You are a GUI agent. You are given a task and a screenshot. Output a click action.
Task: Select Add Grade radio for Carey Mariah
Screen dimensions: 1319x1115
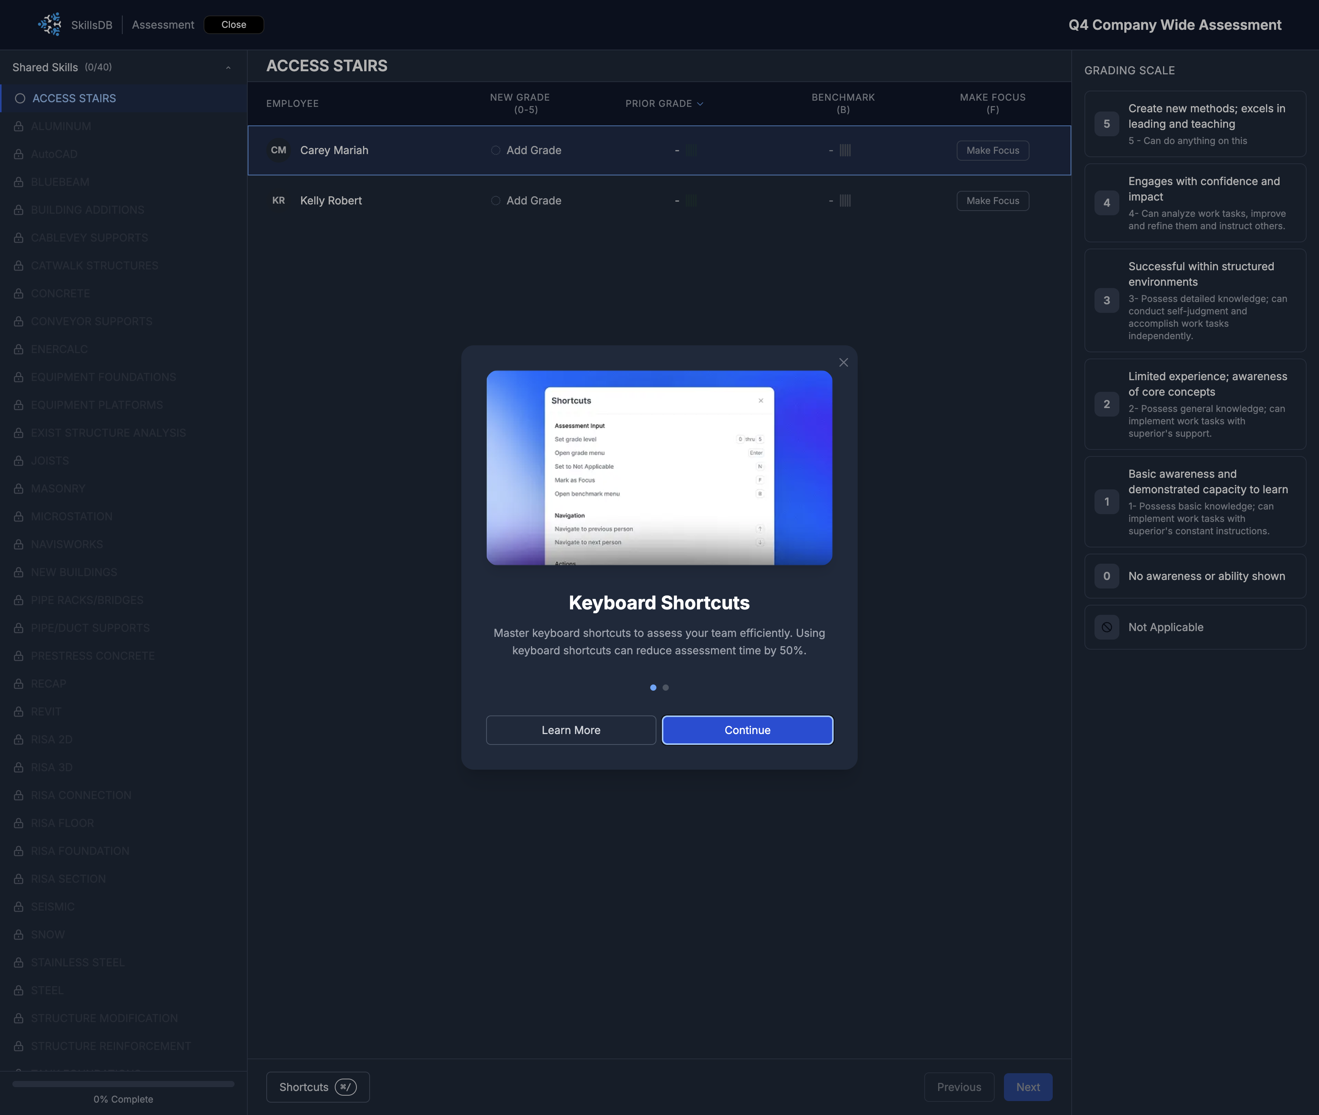(495, 151)
